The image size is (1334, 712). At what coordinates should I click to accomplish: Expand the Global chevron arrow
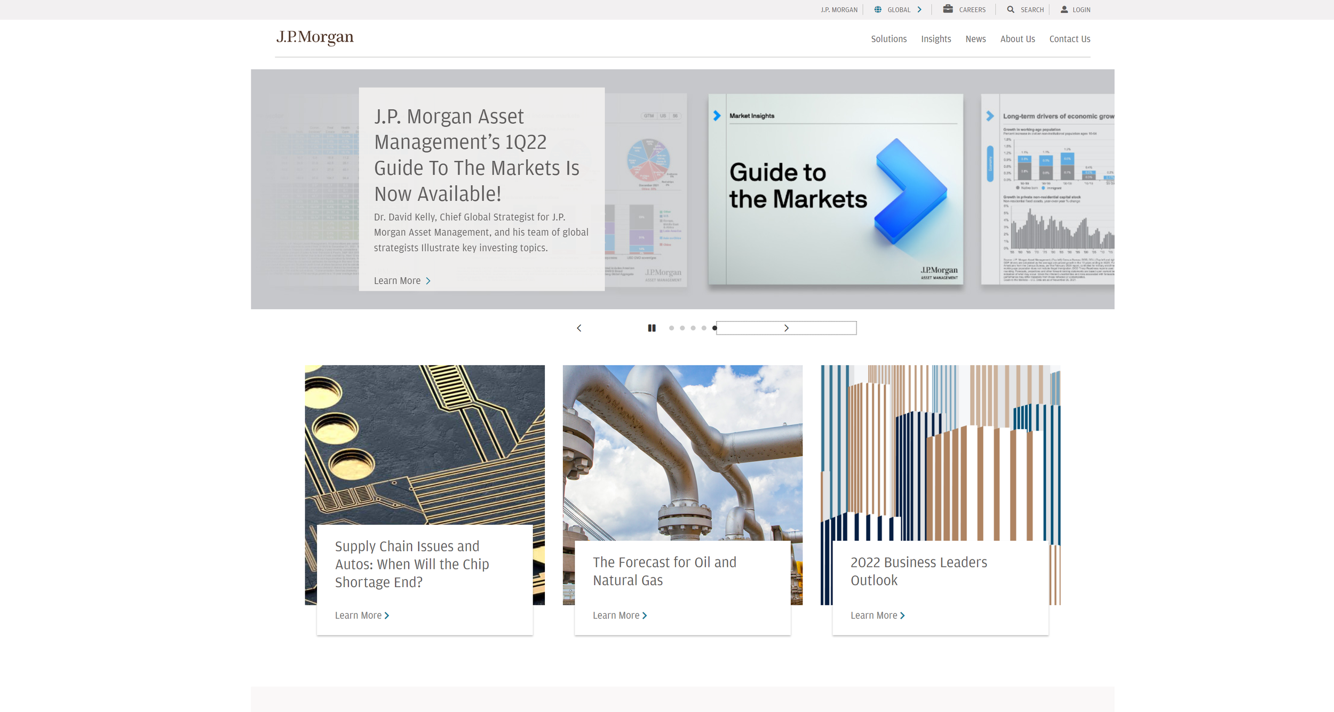coord(919,10)
